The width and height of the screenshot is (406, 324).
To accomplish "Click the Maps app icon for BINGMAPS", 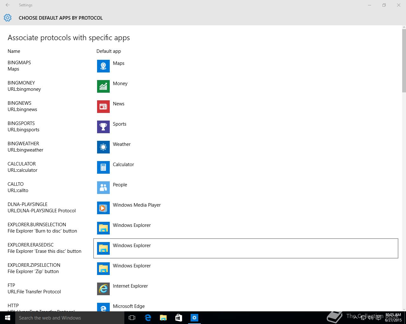I will (x=103, y=66).
